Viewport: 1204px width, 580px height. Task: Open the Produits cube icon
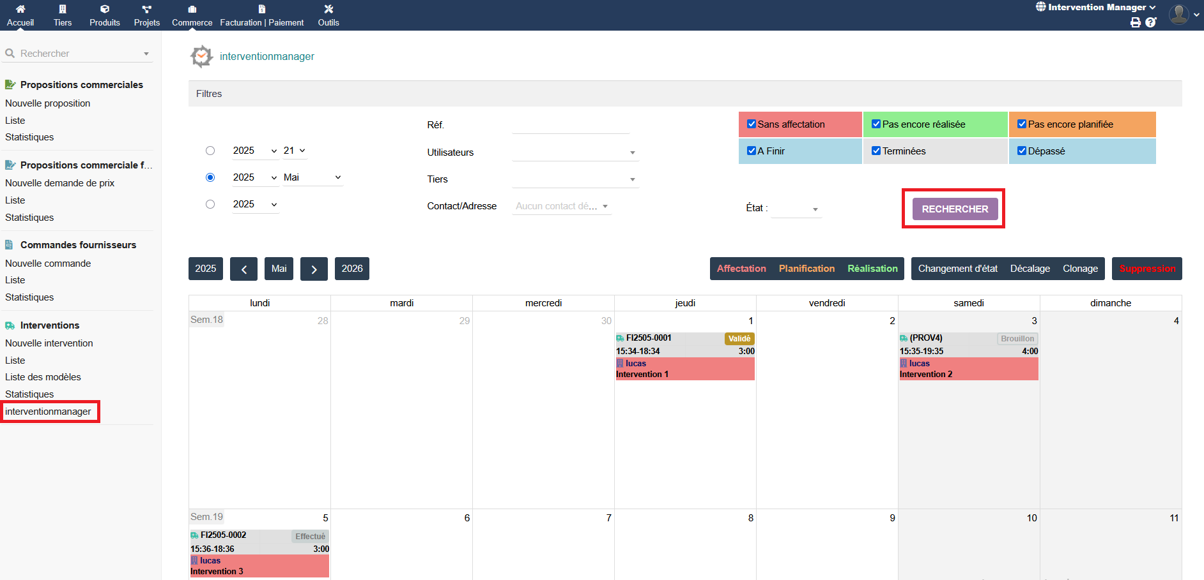click(x=105, y=10)
